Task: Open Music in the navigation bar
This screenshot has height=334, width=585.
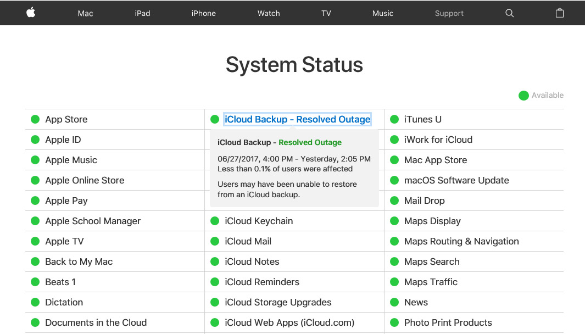Action: [x=383, y=13]
